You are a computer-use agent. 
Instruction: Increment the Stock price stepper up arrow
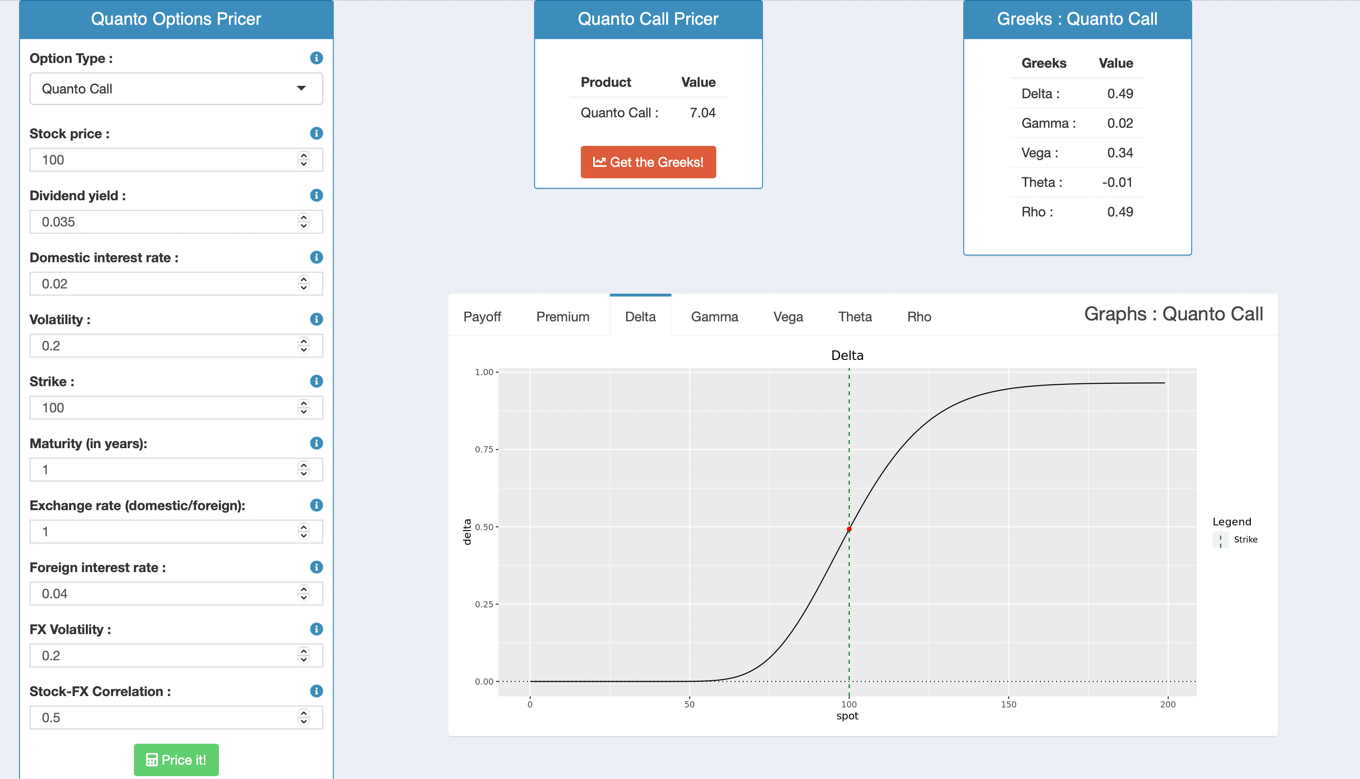pyautogui.click(x=303, y=156)
